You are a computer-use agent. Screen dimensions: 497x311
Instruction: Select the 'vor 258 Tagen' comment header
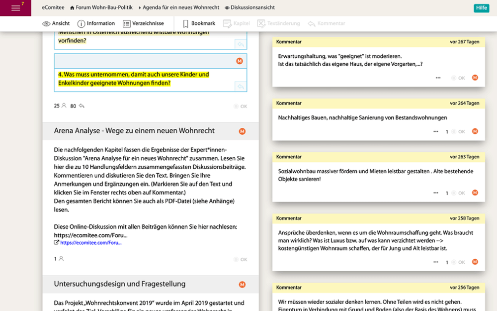tap(378, 218)
